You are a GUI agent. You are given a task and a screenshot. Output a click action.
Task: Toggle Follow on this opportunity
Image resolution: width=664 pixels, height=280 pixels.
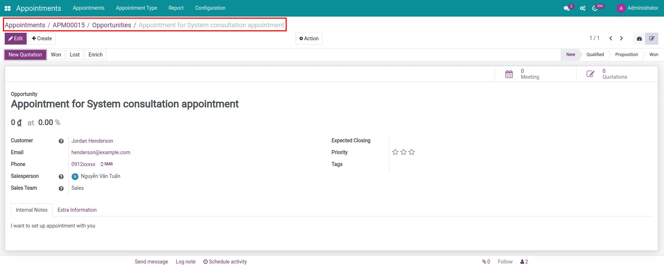pos(505,262)
